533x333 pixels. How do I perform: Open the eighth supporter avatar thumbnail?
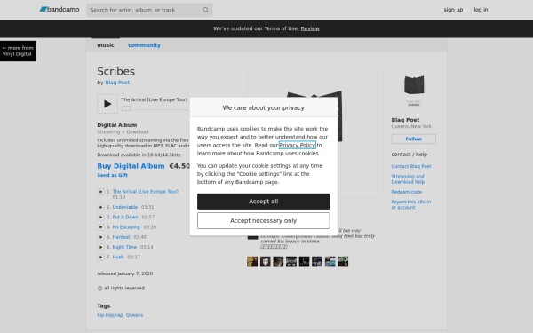pos(343,262)
